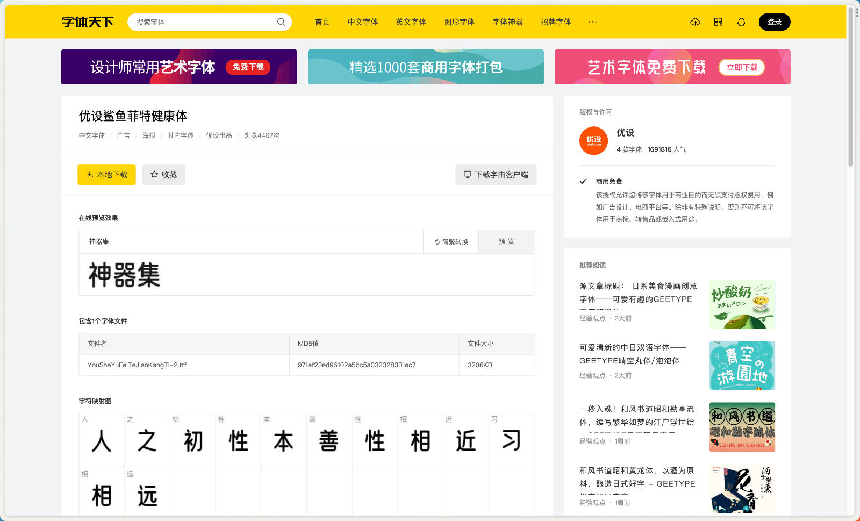860x521 pixels.
Task: Click the download icon on 本地下载 button
Action: 89,175
